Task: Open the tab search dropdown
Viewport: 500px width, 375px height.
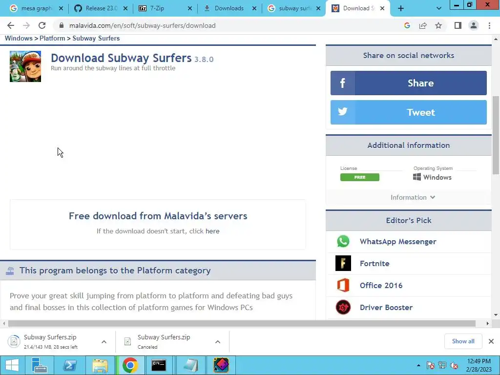Action: (439, 8)
